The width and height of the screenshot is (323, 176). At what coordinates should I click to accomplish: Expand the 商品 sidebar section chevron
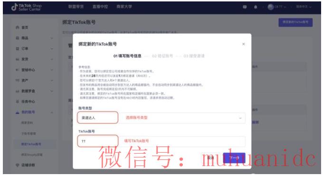52,38
